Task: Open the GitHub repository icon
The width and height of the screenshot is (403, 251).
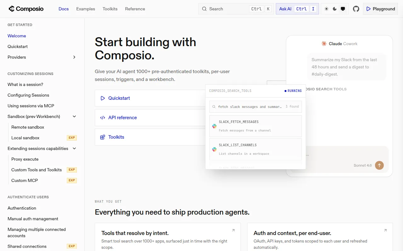Action: (356, 9)
